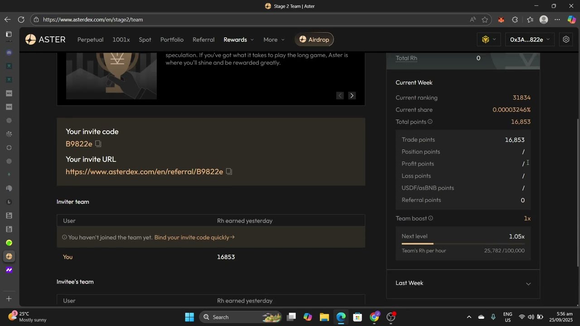Click the browser address bar
The image size is (580, 326).
point(254,19)
